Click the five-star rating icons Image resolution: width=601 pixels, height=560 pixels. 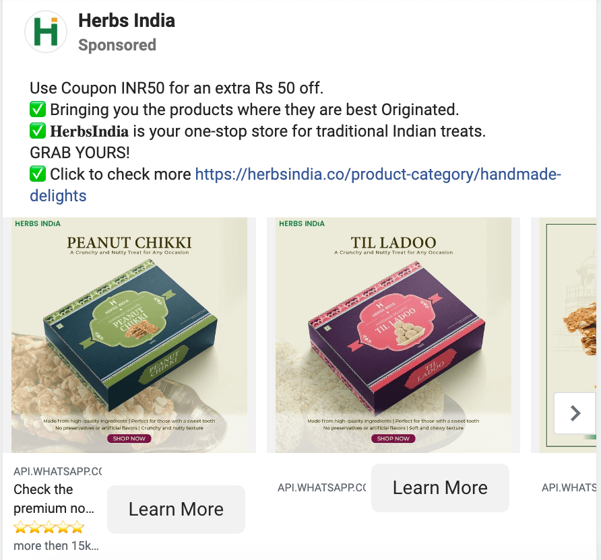pyautogui.click(x=49, y=527)
